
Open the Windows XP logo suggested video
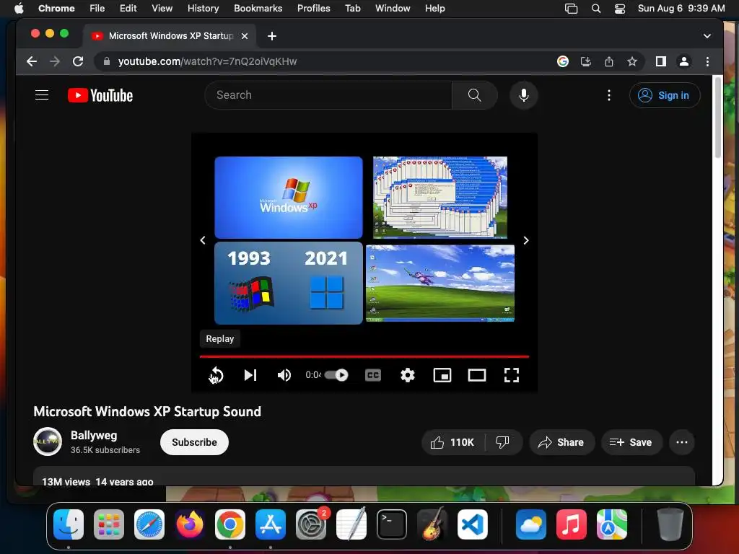tap(289, 198)
